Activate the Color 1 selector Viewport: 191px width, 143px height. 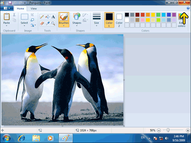click(109, 20)
